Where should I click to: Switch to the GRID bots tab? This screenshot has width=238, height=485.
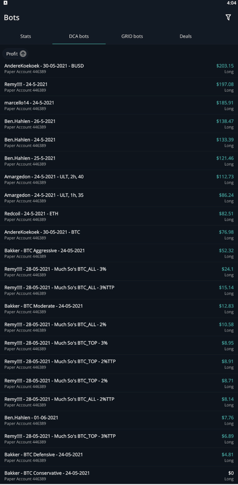[x=132, y=36]
